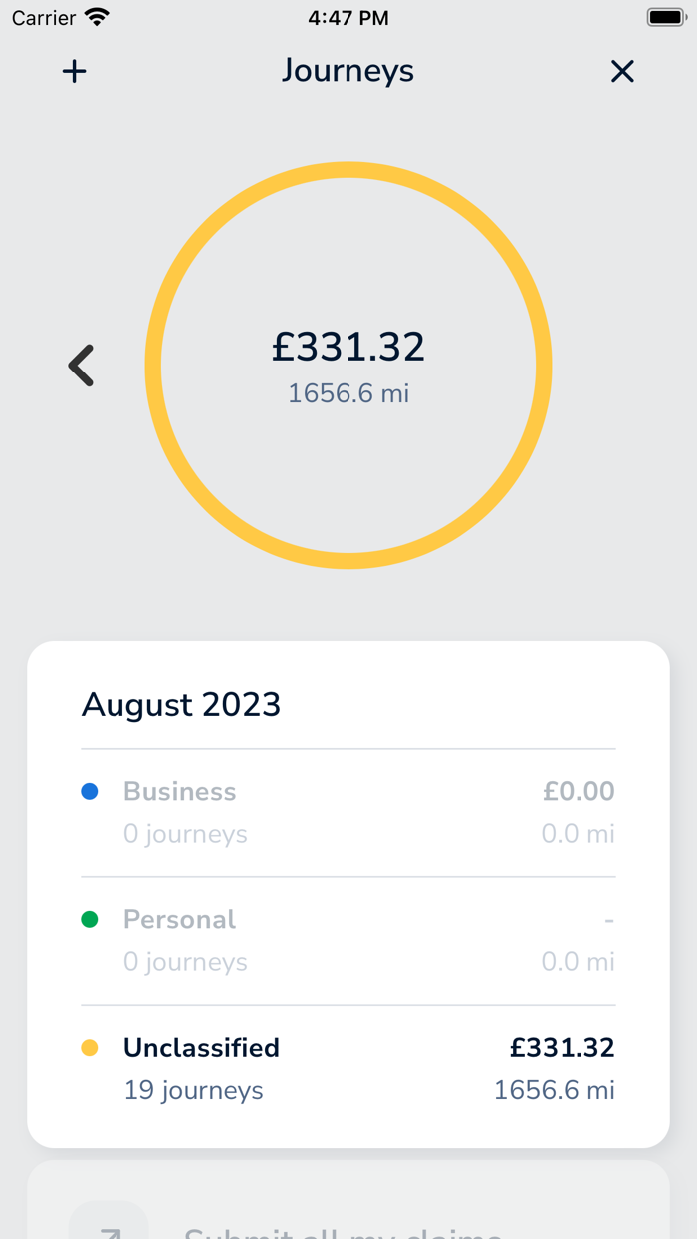Select the Business category to filter journeys
Viewport: 697px width, 1239px height.
(179, 791)
